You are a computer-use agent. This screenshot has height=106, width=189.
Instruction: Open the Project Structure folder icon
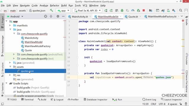[151, 11]
